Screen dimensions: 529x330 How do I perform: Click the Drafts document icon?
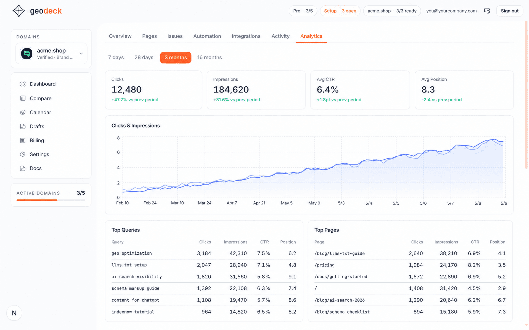(x=23, y=126)
